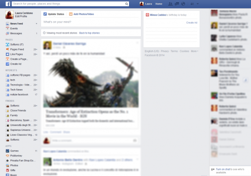Expand the account menu arrow in top bar
This screenshot has width=251, height=176.
coord(198,4)
